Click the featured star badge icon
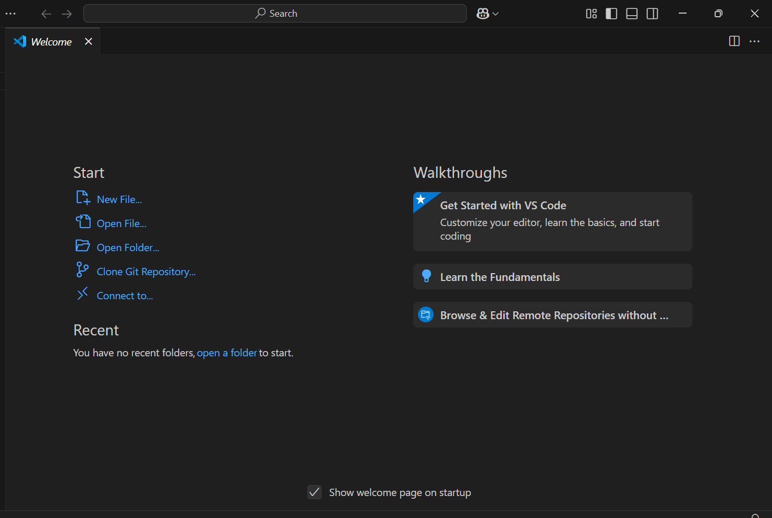The image size is (772, 518). [x=421, y=199]
